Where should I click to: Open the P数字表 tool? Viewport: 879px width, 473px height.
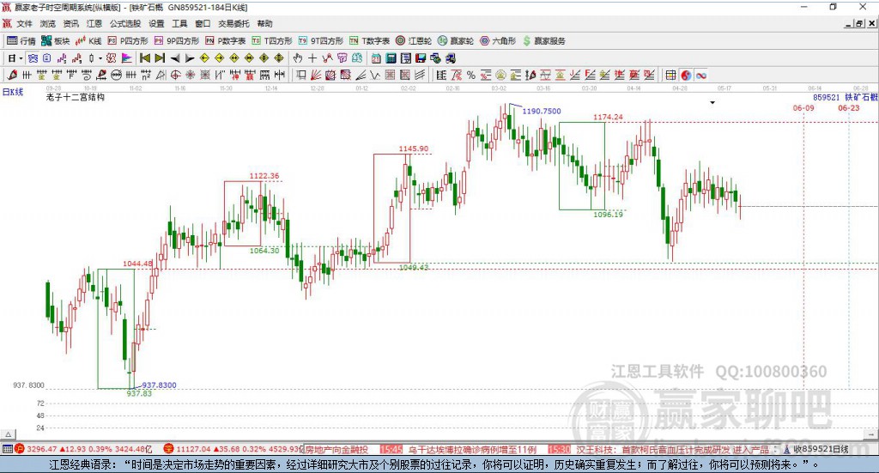pos(226,40)
